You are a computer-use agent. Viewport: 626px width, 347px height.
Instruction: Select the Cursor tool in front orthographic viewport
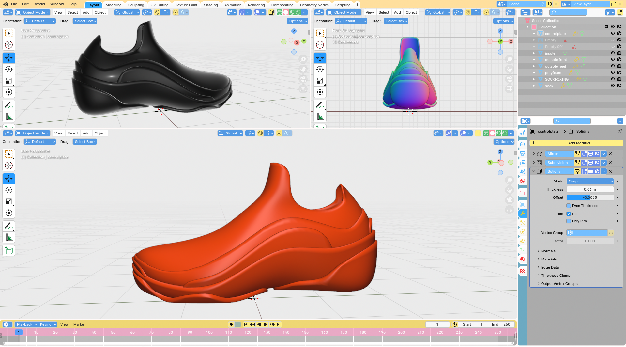[x=320, y=45]
